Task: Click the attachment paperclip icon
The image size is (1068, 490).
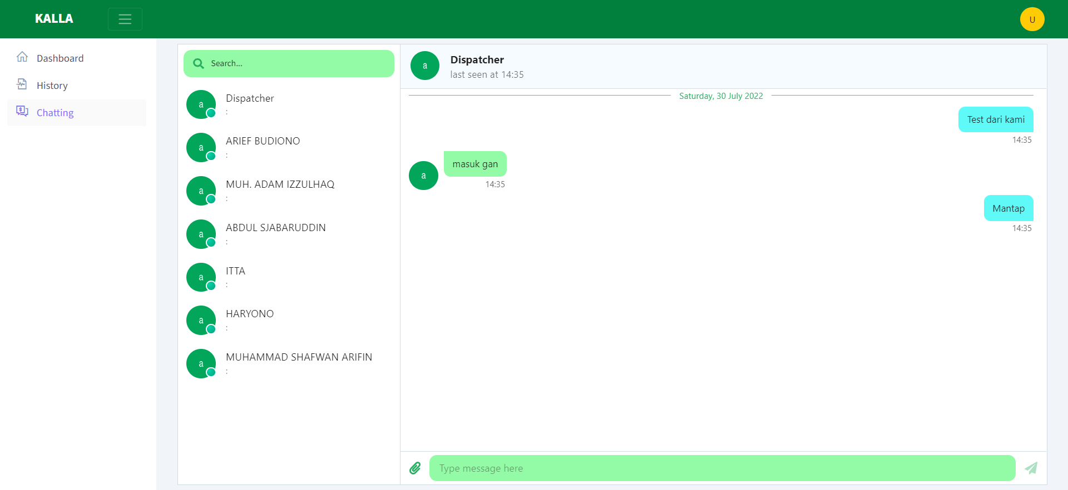Action: [x=415, y=468]
